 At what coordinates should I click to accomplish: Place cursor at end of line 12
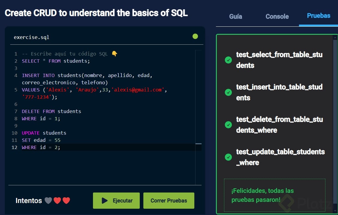[x=61, y=148]
